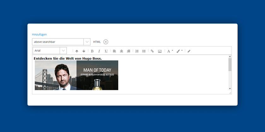Open the 'above searchbar' position dropdown
The height and width of the screenshot is (132, 265).
(61, 42)
